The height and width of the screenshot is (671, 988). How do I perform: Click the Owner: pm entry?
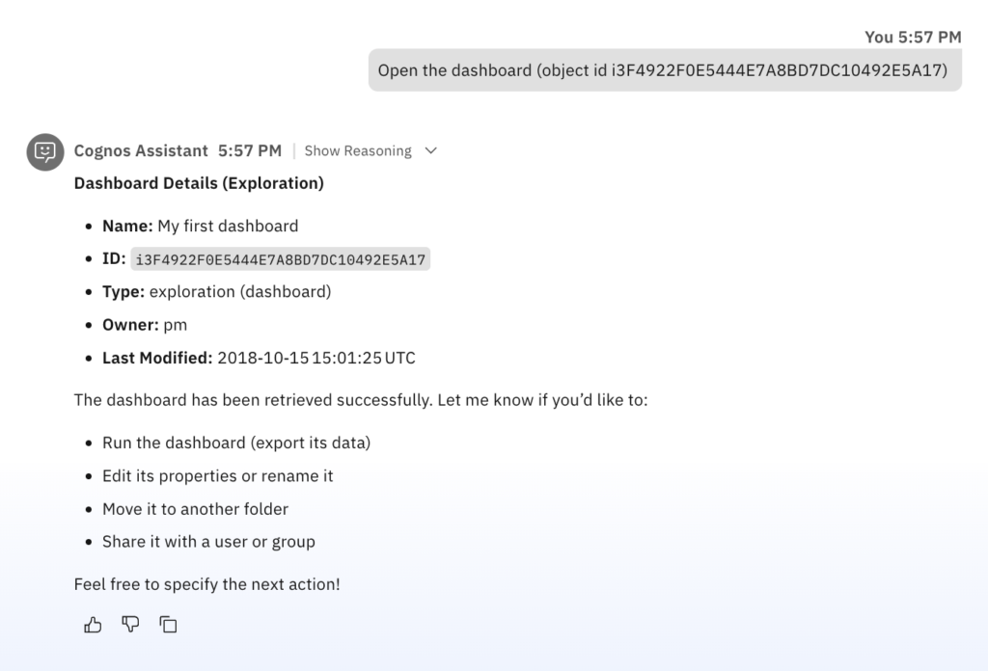coord(145,324)
